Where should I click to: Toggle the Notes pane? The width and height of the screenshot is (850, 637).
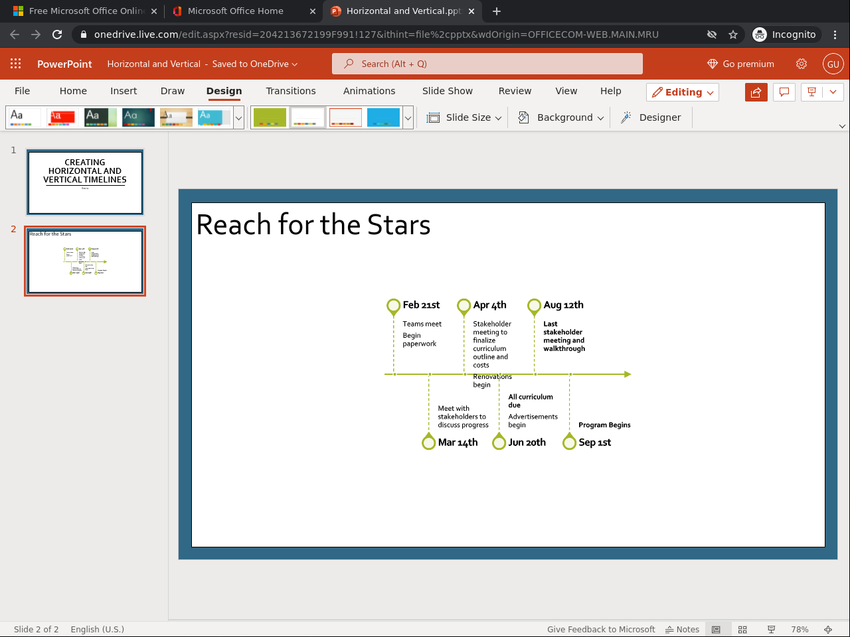tap(683, 629)
